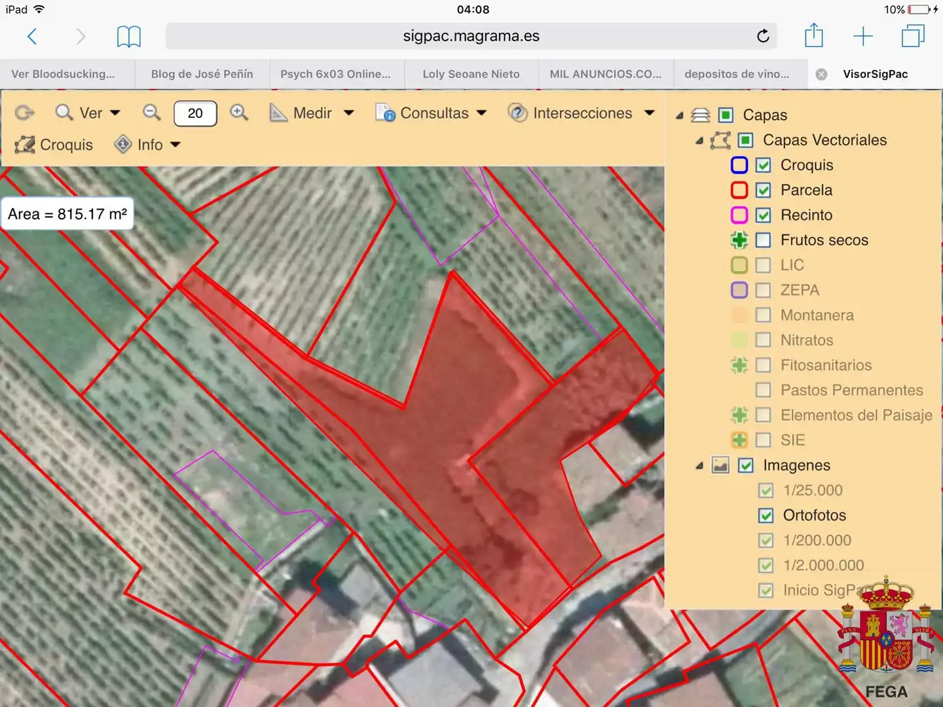Open the Intersecciones dropdown arrow
Screen dimensions: 943x707
click(x=650, y=113)
